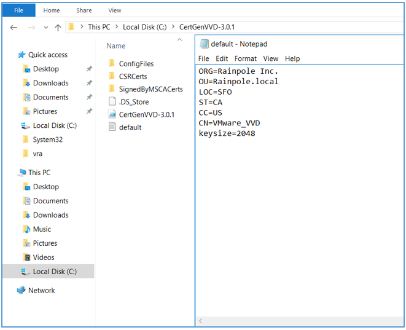Viewport: 406px width, 330px height.
Task: Expand the chevron before This PC in the address bar
Action: coord(82,26)
